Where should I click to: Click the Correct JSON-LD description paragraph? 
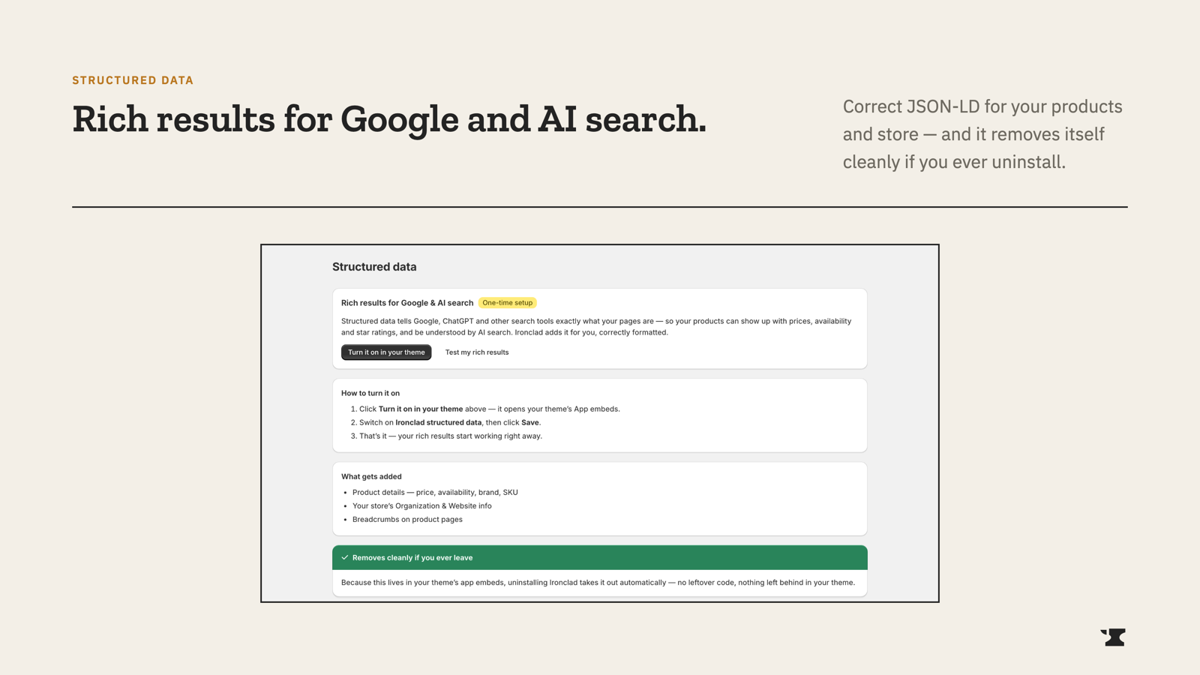pos(982,134)
